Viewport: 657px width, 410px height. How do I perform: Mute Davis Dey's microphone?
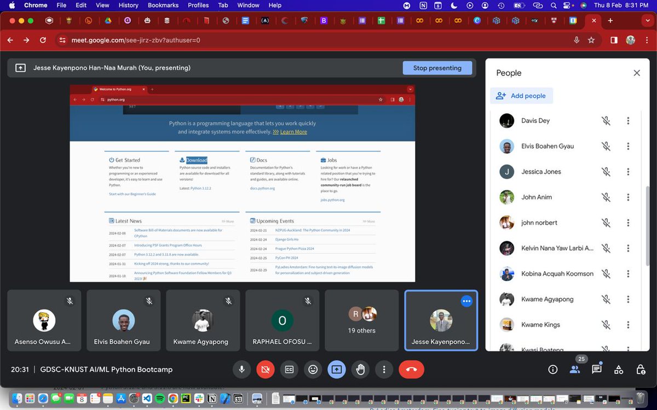point(606,121)
